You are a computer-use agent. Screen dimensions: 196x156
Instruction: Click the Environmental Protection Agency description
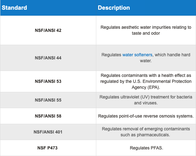pyautogui.click(x=146, y=84)
